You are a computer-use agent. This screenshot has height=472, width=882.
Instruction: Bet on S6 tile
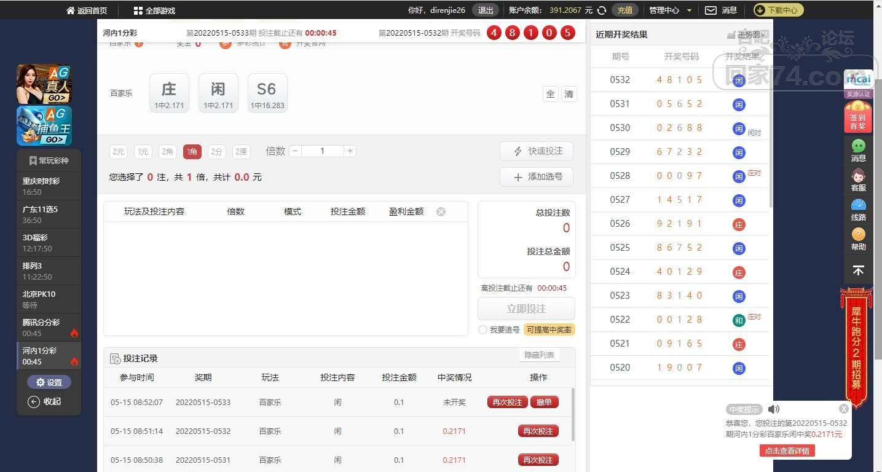(267, 93)
